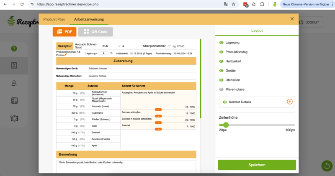Click the checklist icon in the sidebar
This screenshot has height=176, width=335.
click(14, 100)
